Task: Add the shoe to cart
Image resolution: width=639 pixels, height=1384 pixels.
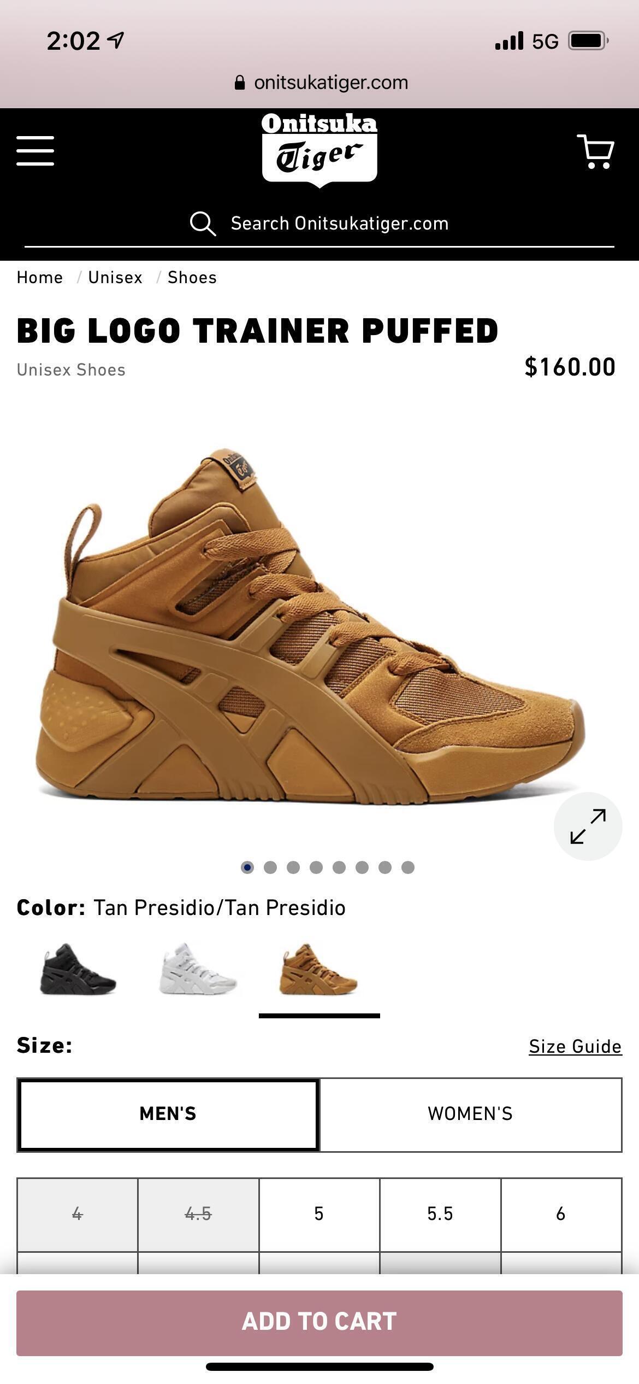Action: click(319, 1322)
